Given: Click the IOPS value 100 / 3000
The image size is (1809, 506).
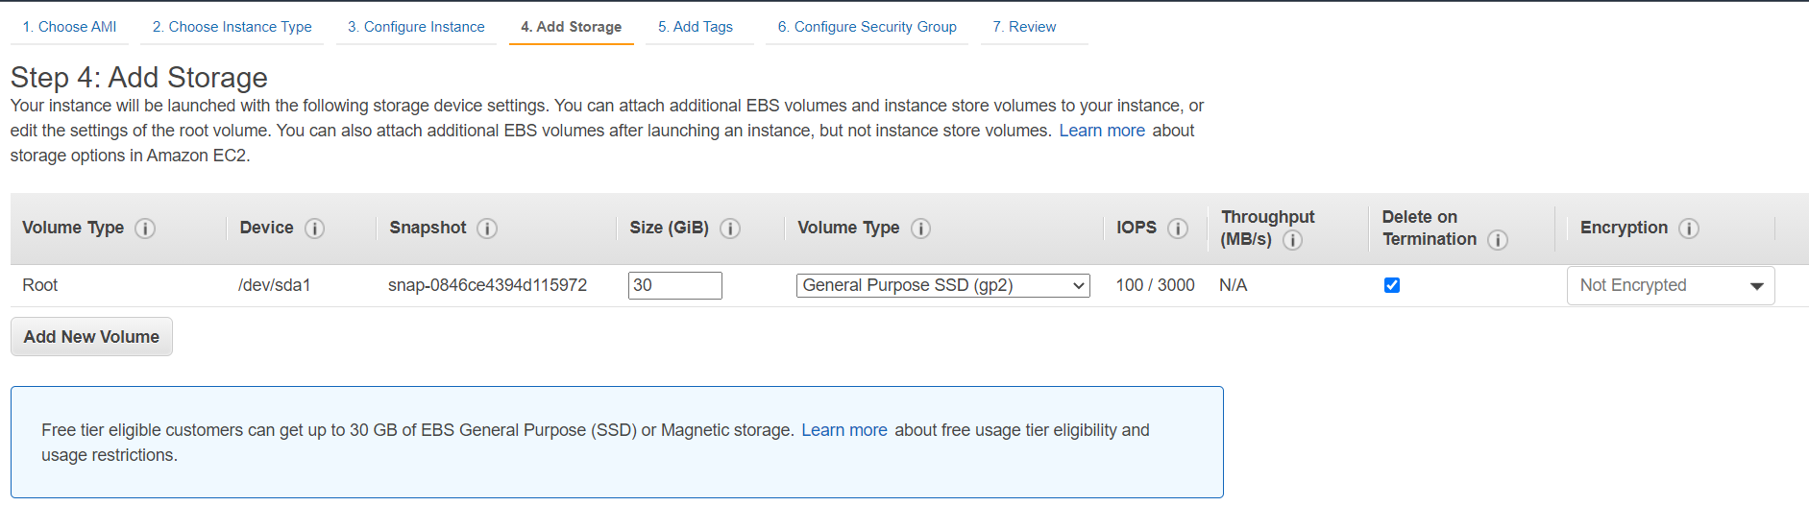Looking at the screenshot, I should [1156, 285].
